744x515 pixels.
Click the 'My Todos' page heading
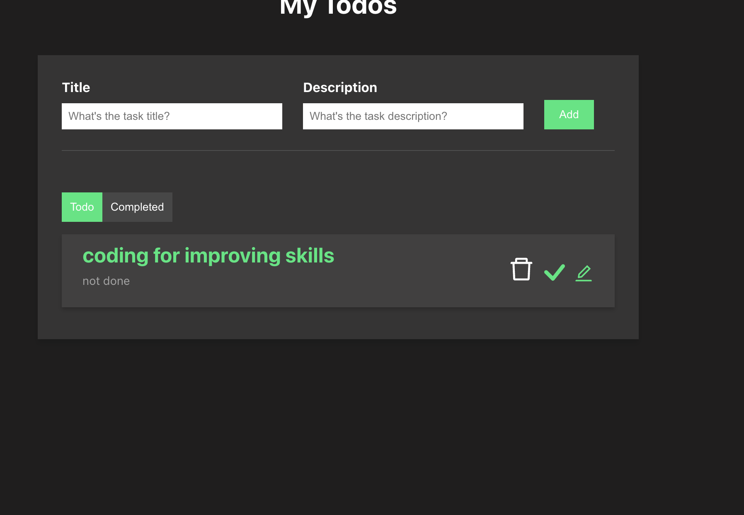click(338, 8)
